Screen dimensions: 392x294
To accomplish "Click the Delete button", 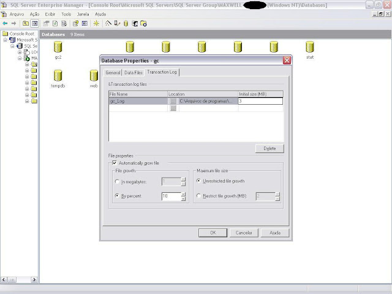I will point(269,148).
